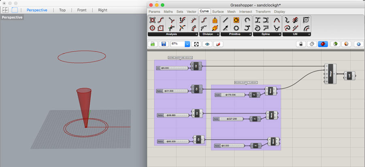The height and width of the screenshot is (167, 365).
Task: Toggle the eye preview icon in canvas toolbar
Action: point(207,44)
